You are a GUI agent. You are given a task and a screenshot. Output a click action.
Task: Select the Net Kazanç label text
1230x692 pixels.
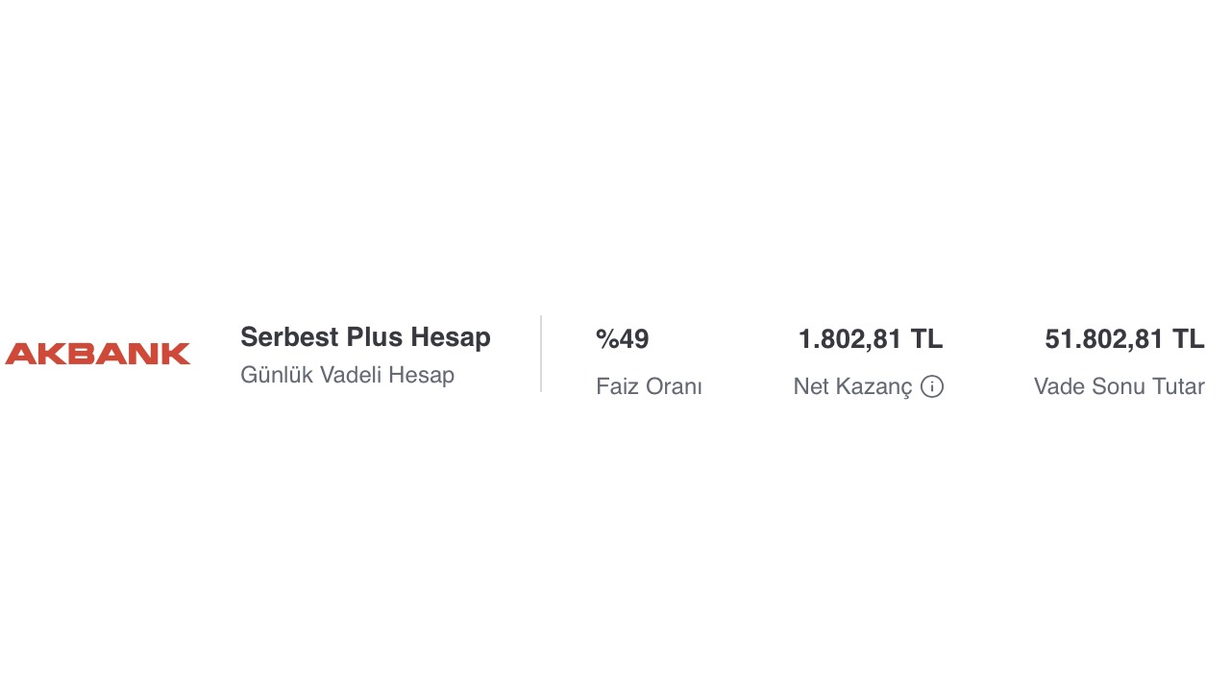852,386
